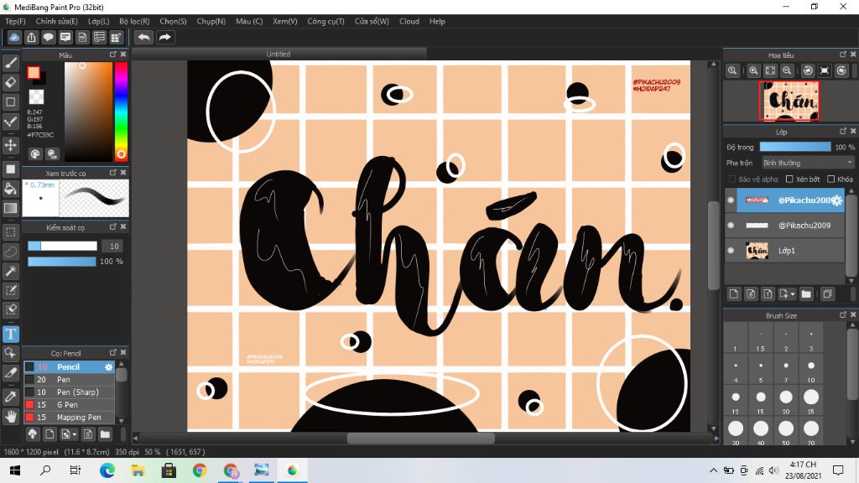This screenshot has width=859, height=483.
Task: Choose the Mapping Pen brush
Action: [x=69, y=418]
